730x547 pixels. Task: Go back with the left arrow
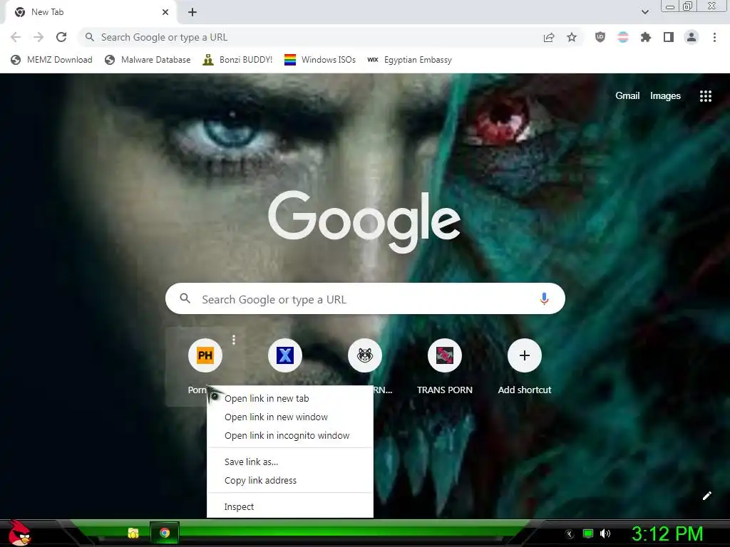(16, 37)
